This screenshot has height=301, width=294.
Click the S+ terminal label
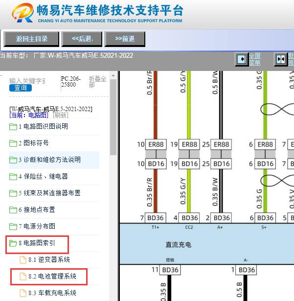tap(264, 227)
